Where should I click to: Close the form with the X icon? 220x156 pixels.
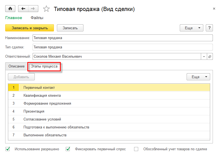coord(214,9)
